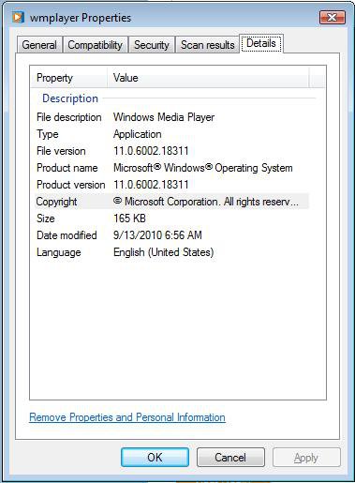View the Scan results tab
Screen dimensions: 355x483
click(x=208, y=45)
